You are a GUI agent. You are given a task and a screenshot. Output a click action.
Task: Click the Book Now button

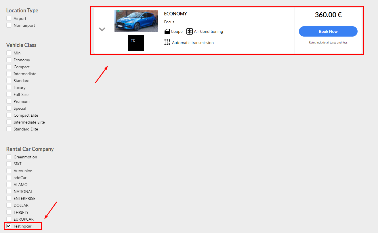[328, 31]
